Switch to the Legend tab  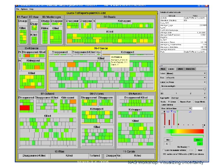click(x=171, y=69)
